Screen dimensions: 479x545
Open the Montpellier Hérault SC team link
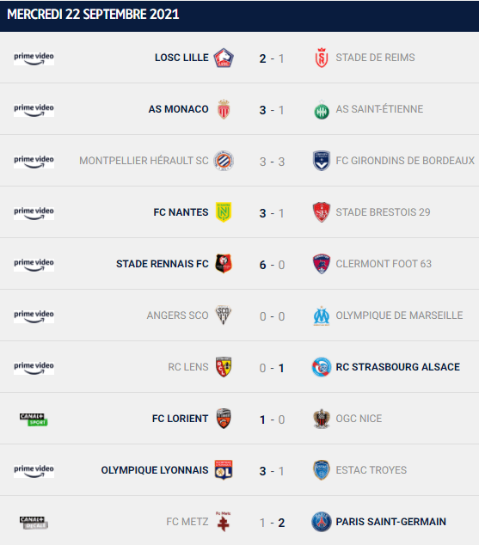click(144, 161)
